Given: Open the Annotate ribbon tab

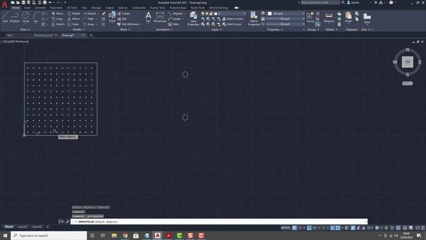Looking at the screenshot, I should (40, 7).
